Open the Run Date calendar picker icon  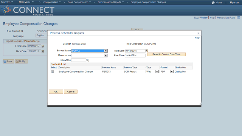[147, 51]
